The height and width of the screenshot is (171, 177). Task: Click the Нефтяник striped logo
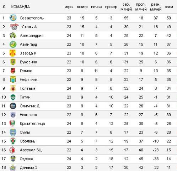[x=13, y=79]
